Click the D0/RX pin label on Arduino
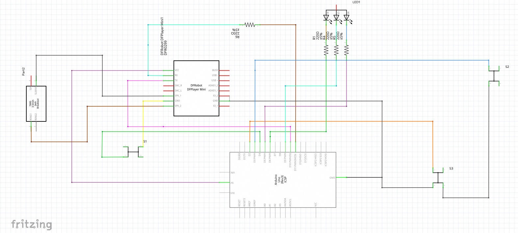 click(x=239, y=157)
